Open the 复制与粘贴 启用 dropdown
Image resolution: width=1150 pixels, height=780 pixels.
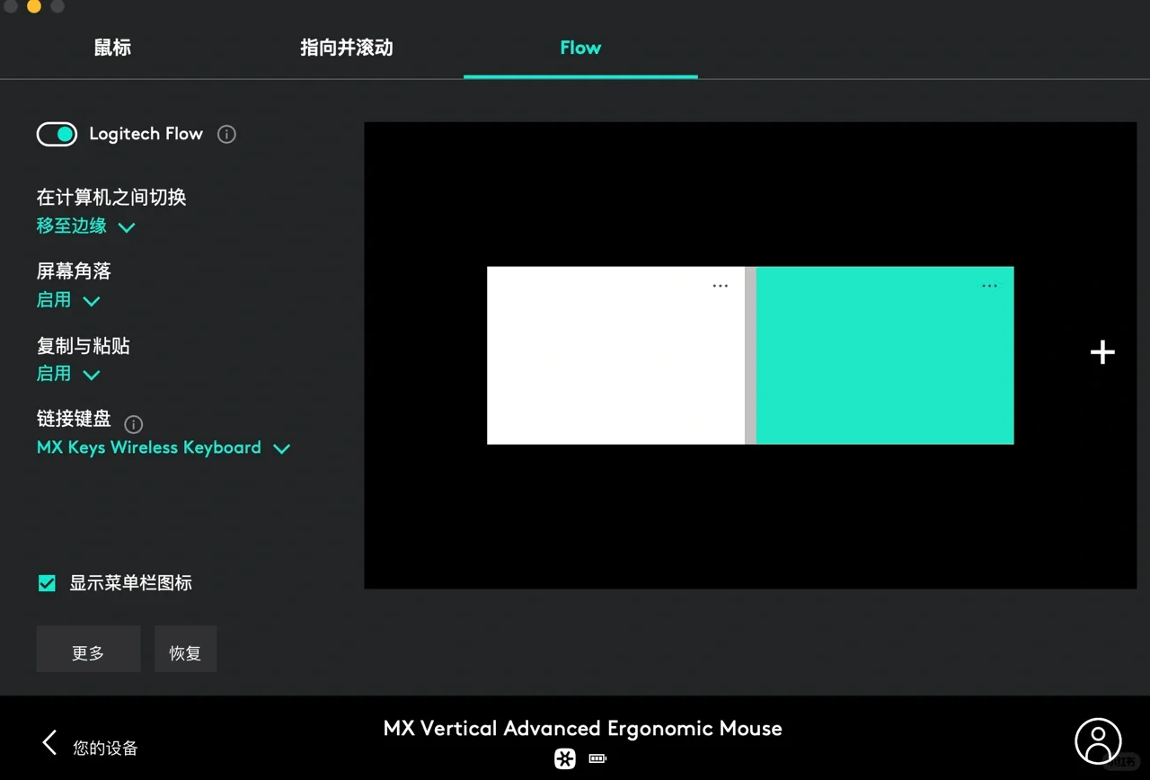(x=68, y=374)
